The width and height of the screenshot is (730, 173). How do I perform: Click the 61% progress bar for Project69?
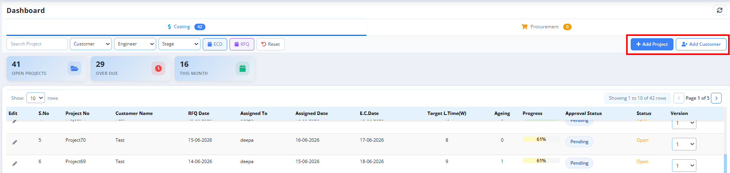pos(541,161)
